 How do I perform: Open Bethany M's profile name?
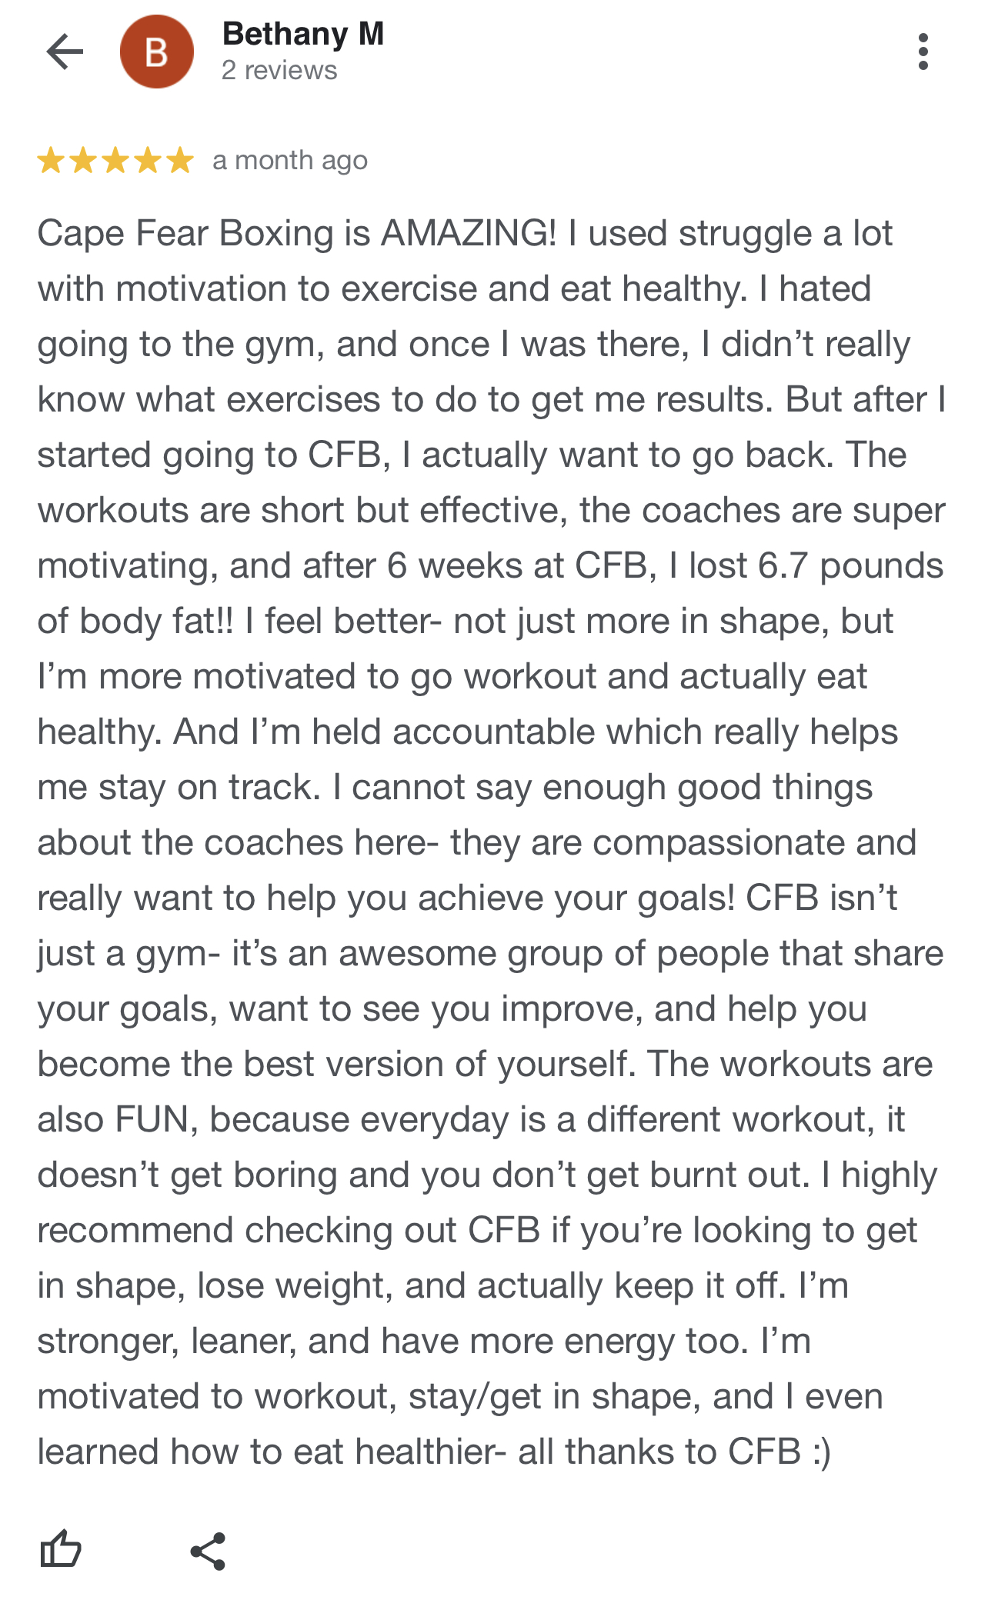pos(303,34)
